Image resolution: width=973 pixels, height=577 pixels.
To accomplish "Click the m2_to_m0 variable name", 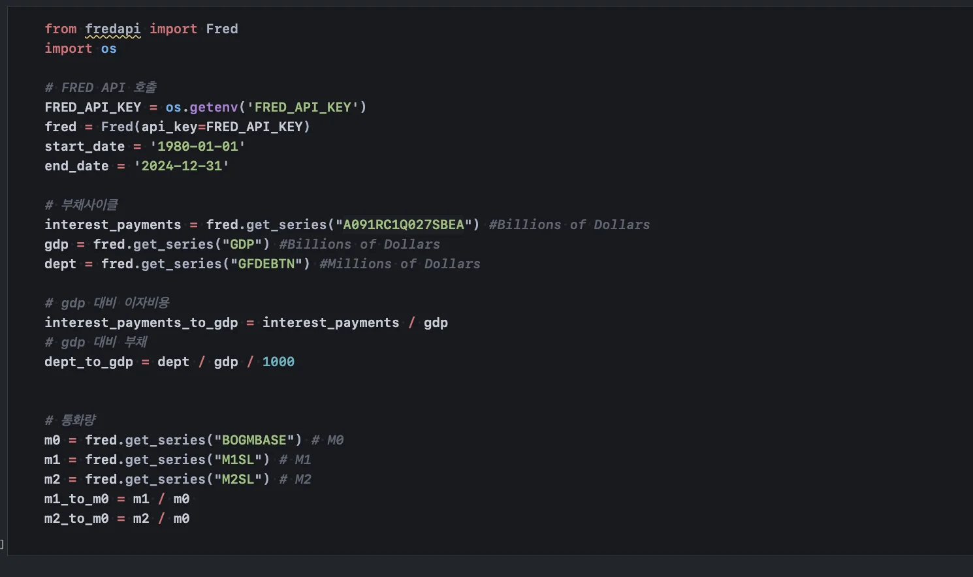I will (x=76, y=518).
